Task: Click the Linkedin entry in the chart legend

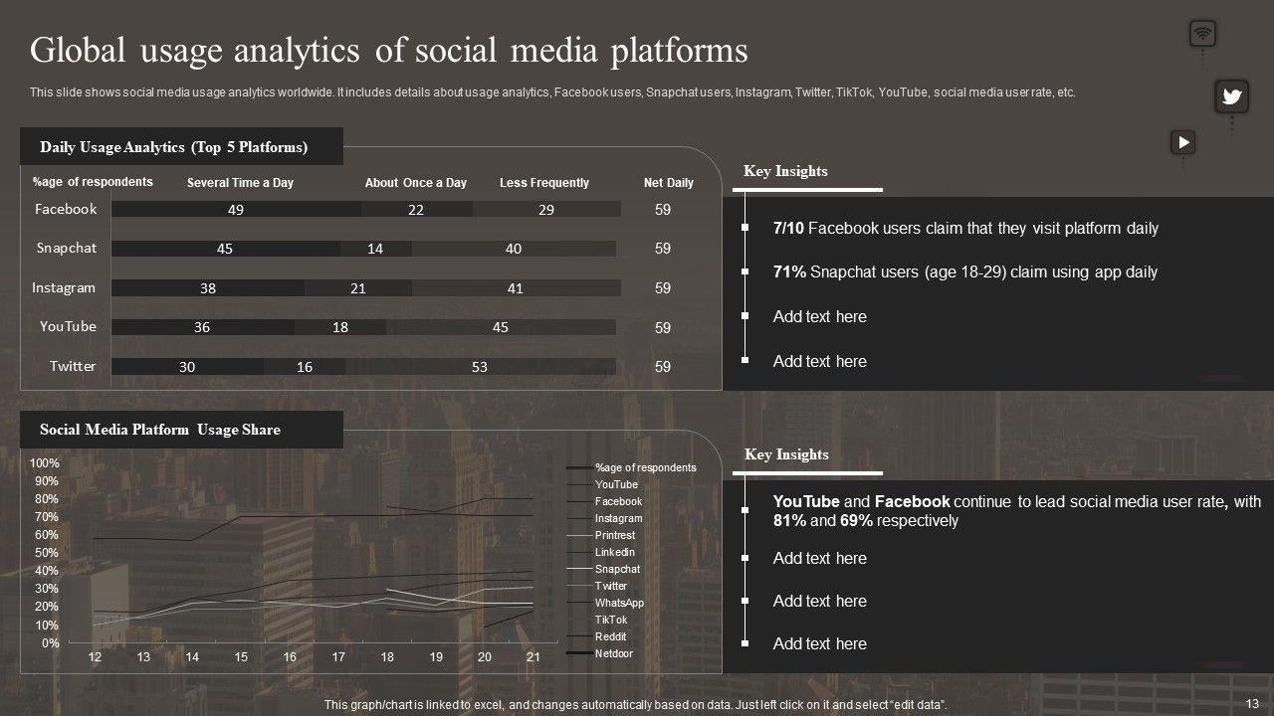Action: (x=614, y=552)
